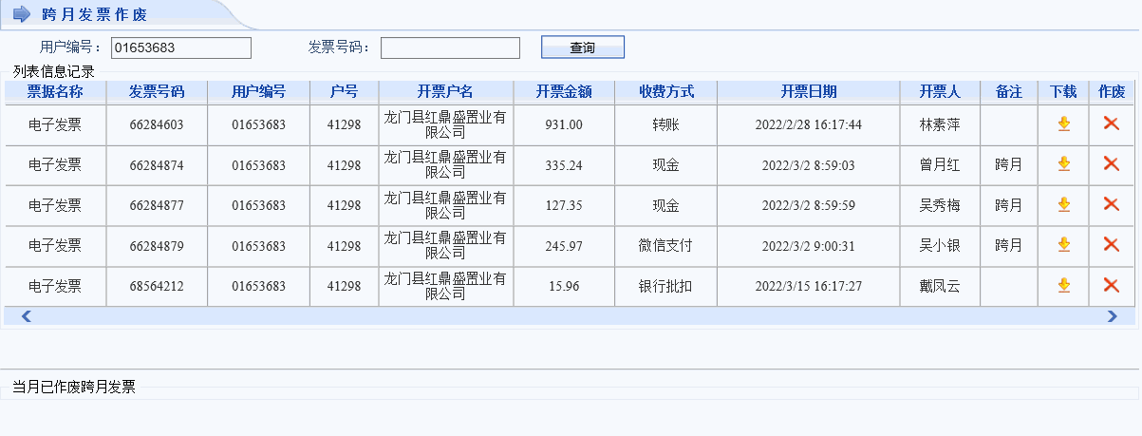Select the 发票号码 column header
Viewport: 1142px width, 436px height.
(157, 92)
